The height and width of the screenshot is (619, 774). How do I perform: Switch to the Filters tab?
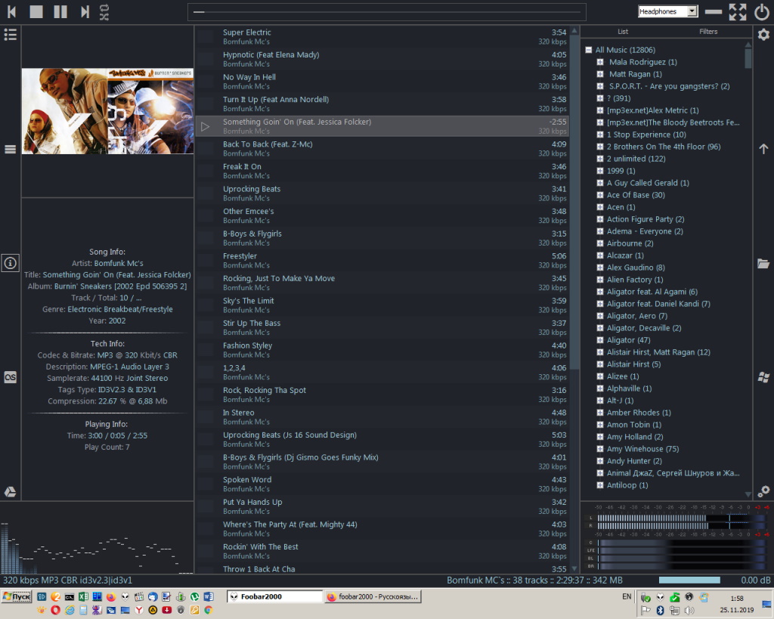708,32
